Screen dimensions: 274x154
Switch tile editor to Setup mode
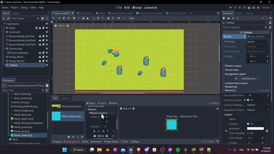point(91,103)
